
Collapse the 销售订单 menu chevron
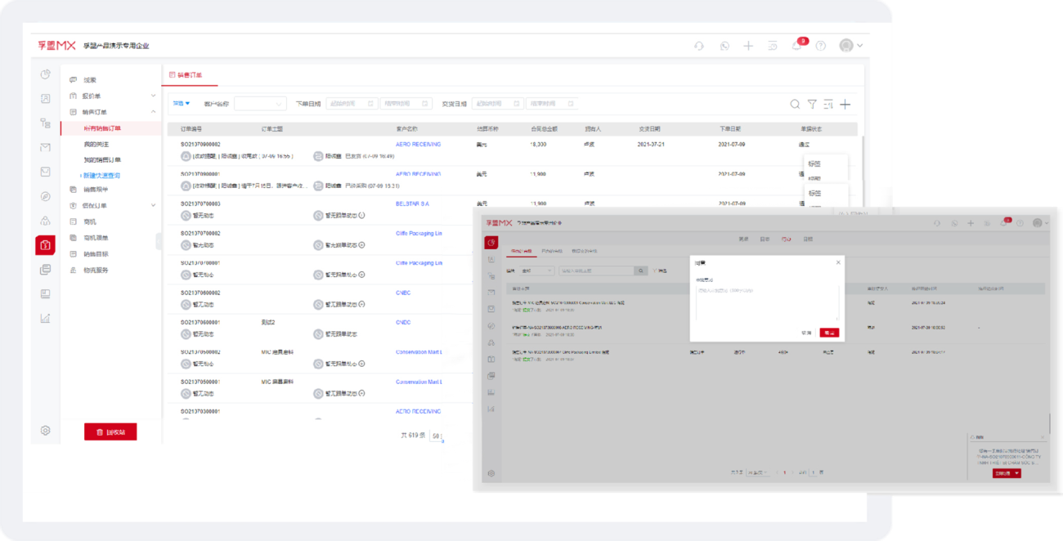pyautogui.click(x=153, y=112)
